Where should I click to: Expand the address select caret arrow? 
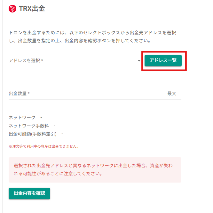click(139, 61)
